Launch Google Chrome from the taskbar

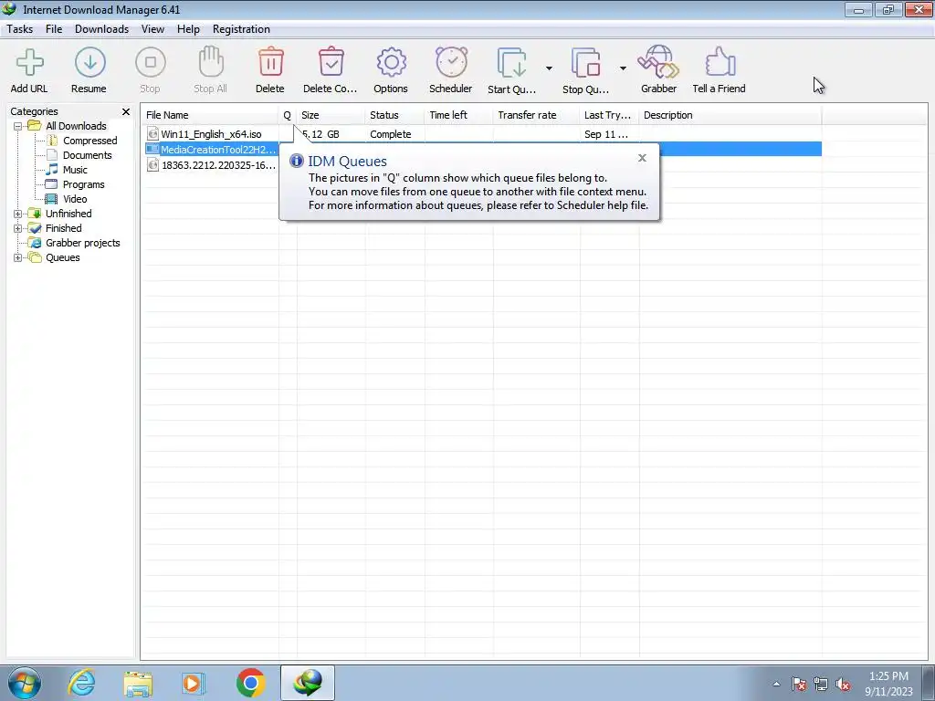pyautogui.click(x=250, y=683)
